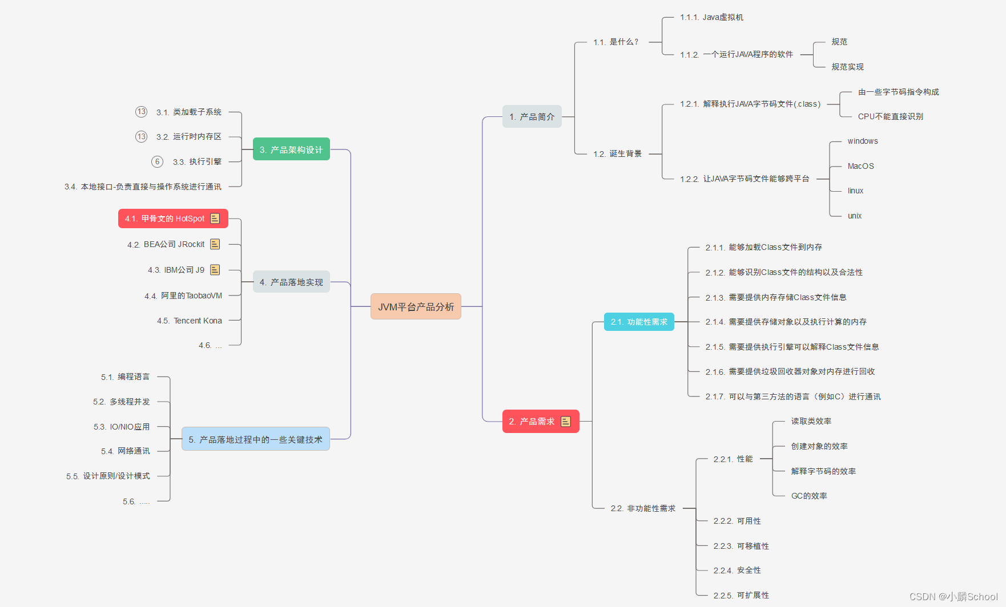Click topic windows

click(x=863, y=141)
